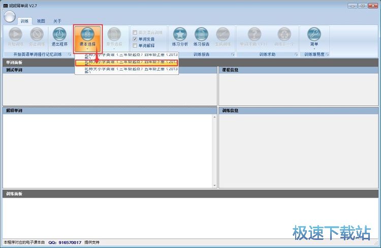The image size is (381, 248).
Task: Select the highlighted 四年级下册 textbook entry
Action: coord(126,63)
